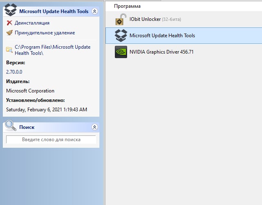Click the Saturday, February 6, 2021 date
This screenshot has width=262, height=205.
47,110
